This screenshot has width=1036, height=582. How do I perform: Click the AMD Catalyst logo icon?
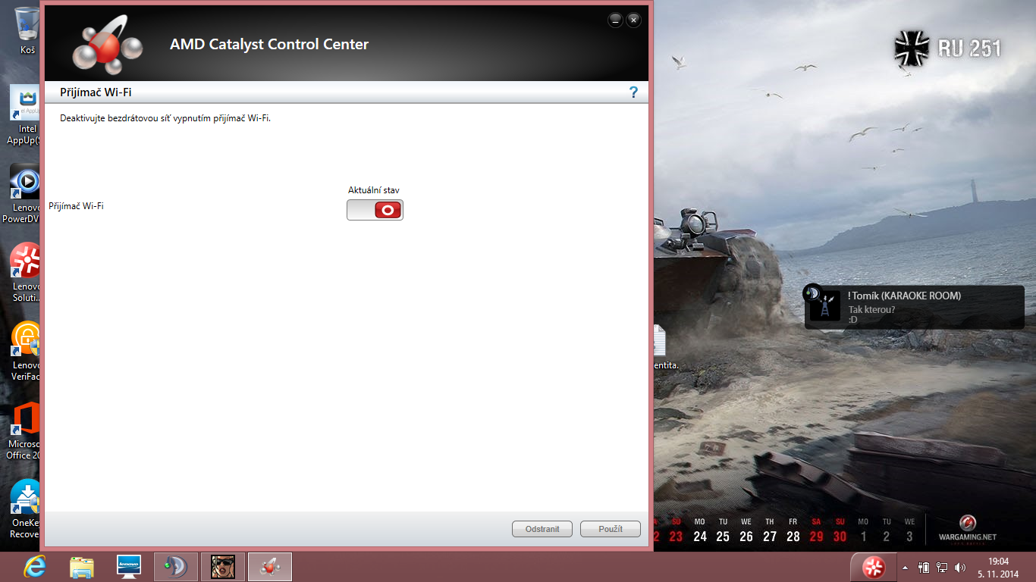[107, 45]
